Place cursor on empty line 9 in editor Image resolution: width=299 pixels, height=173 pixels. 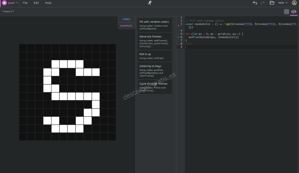click(222, 47)
